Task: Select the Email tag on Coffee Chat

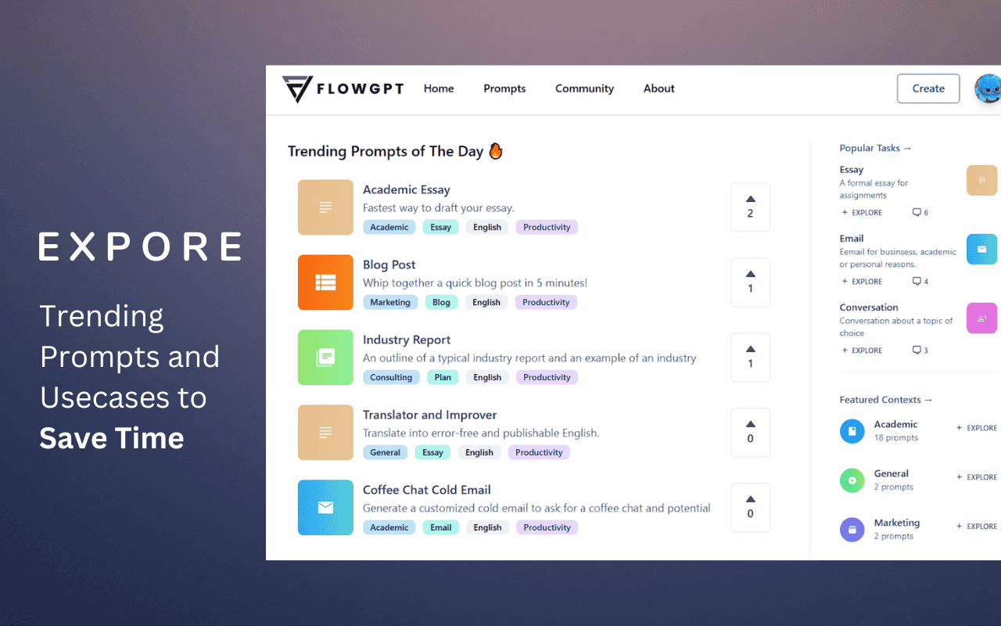Action: pos(441,527)
